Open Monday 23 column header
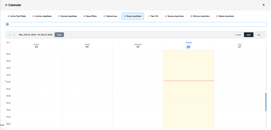 coord(36,46)
